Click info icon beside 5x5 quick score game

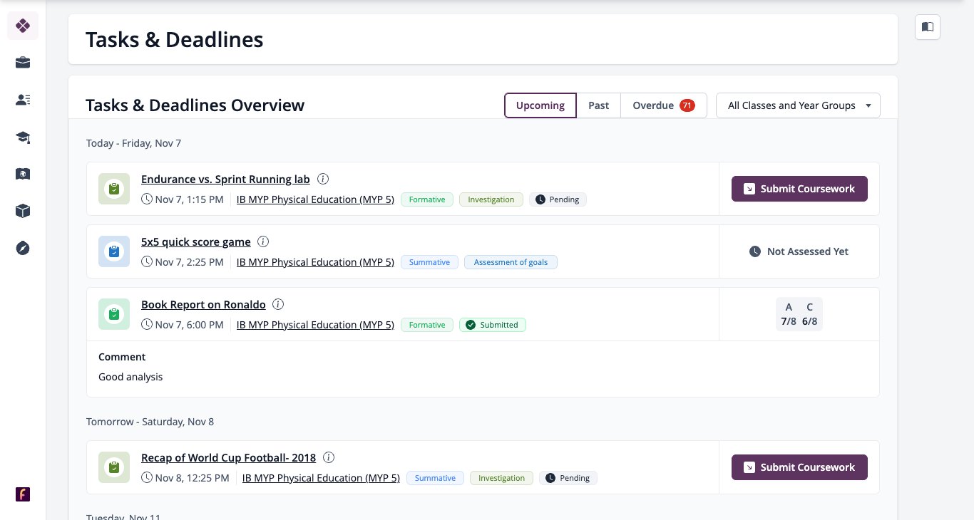[263, 241]
